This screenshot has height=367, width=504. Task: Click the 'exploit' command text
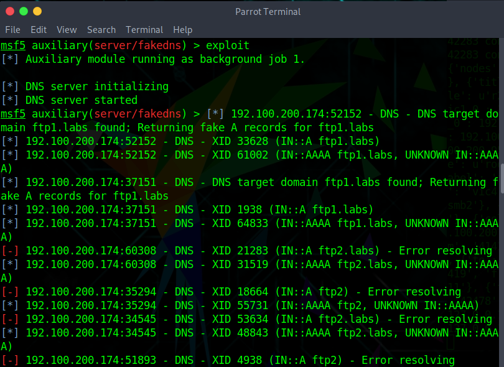click(228, 45)
